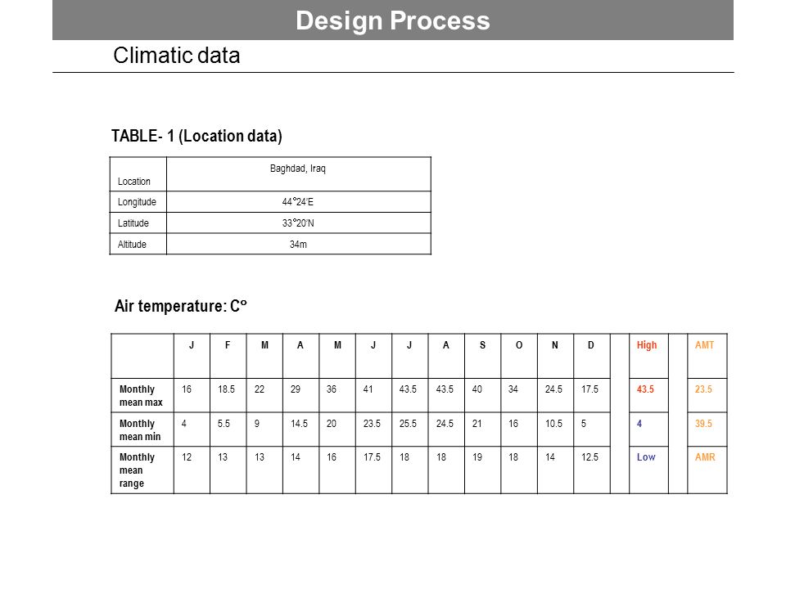This screenshot has height=589, width=786.
Task: Select the S month column header
Action: pyautogui.click(x=483, y=356)
